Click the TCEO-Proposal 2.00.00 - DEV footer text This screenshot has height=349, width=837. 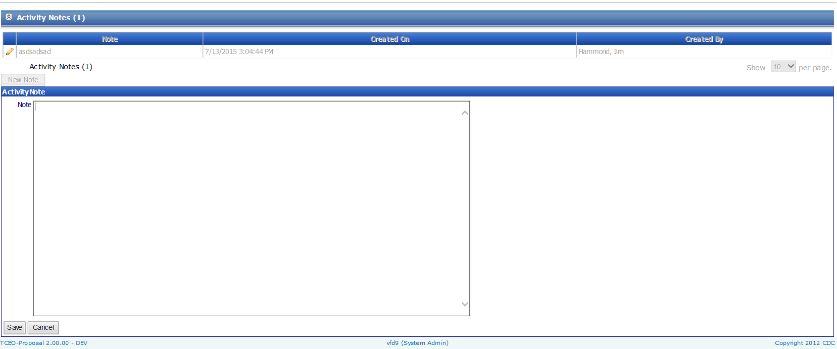tap(44, 343)
